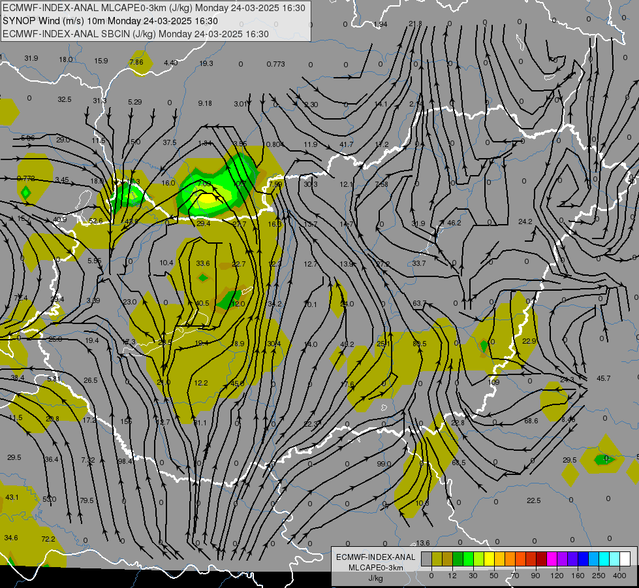The height and width of the screenshot is (588, 639).
Task: Click the 0.773 value on the map
Action: [276, 64]
